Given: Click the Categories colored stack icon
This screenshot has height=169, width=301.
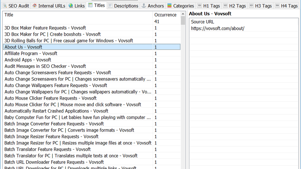Looking at the screenshot, I should pyautogui.click(x=169, y=5).
